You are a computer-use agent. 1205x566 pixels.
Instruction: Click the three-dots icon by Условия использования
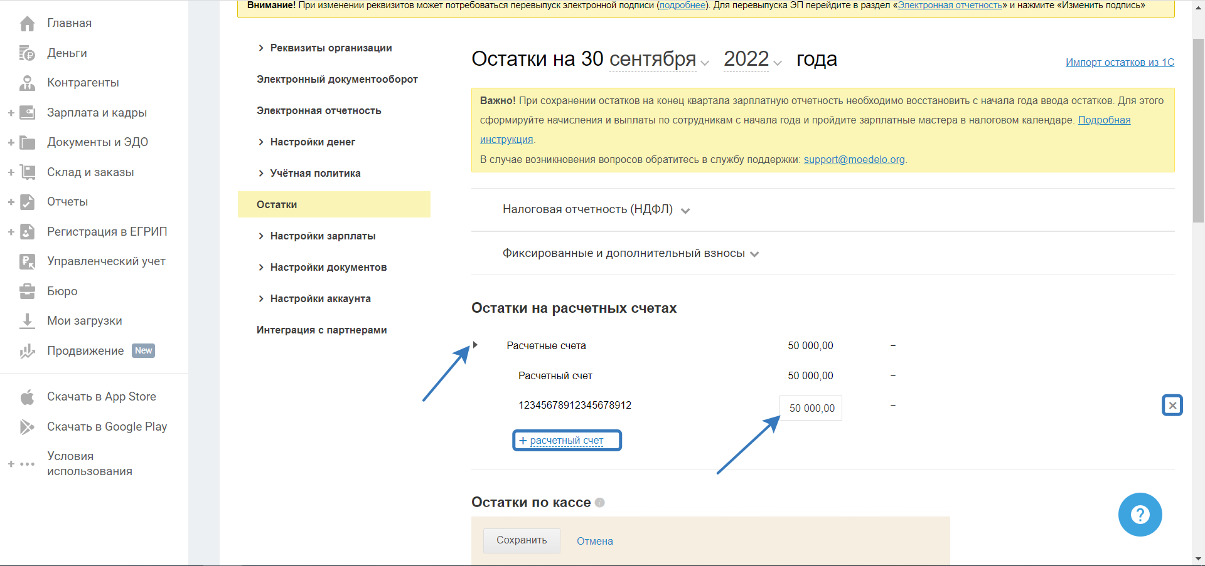tap(27, 464)
